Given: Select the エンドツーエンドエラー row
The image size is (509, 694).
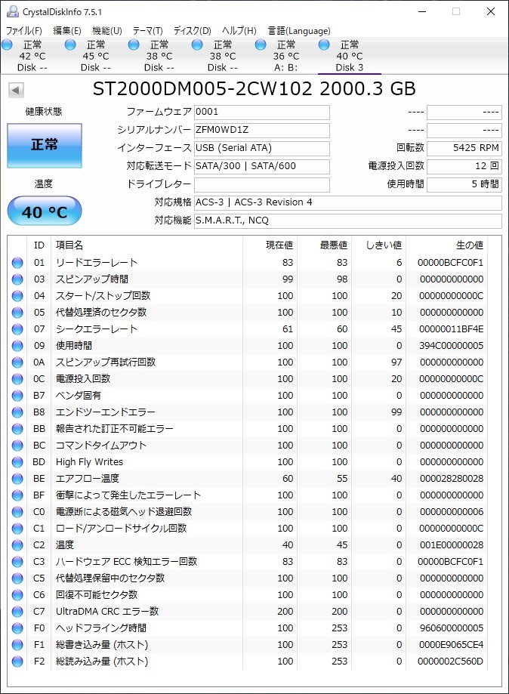Looking at the screenshot, I should pyautogui.click(x=248, y=412).
